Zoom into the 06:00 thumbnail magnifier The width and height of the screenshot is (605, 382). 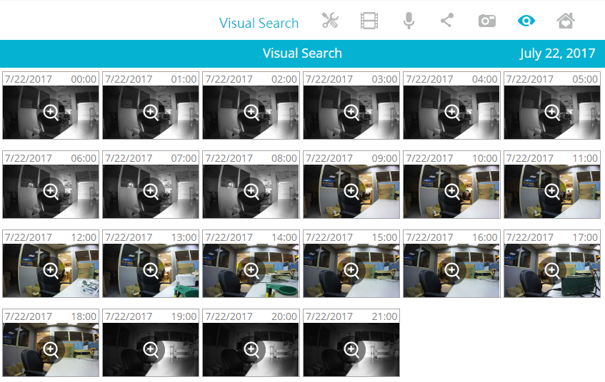pyautogui.click(x=51, y=191)
